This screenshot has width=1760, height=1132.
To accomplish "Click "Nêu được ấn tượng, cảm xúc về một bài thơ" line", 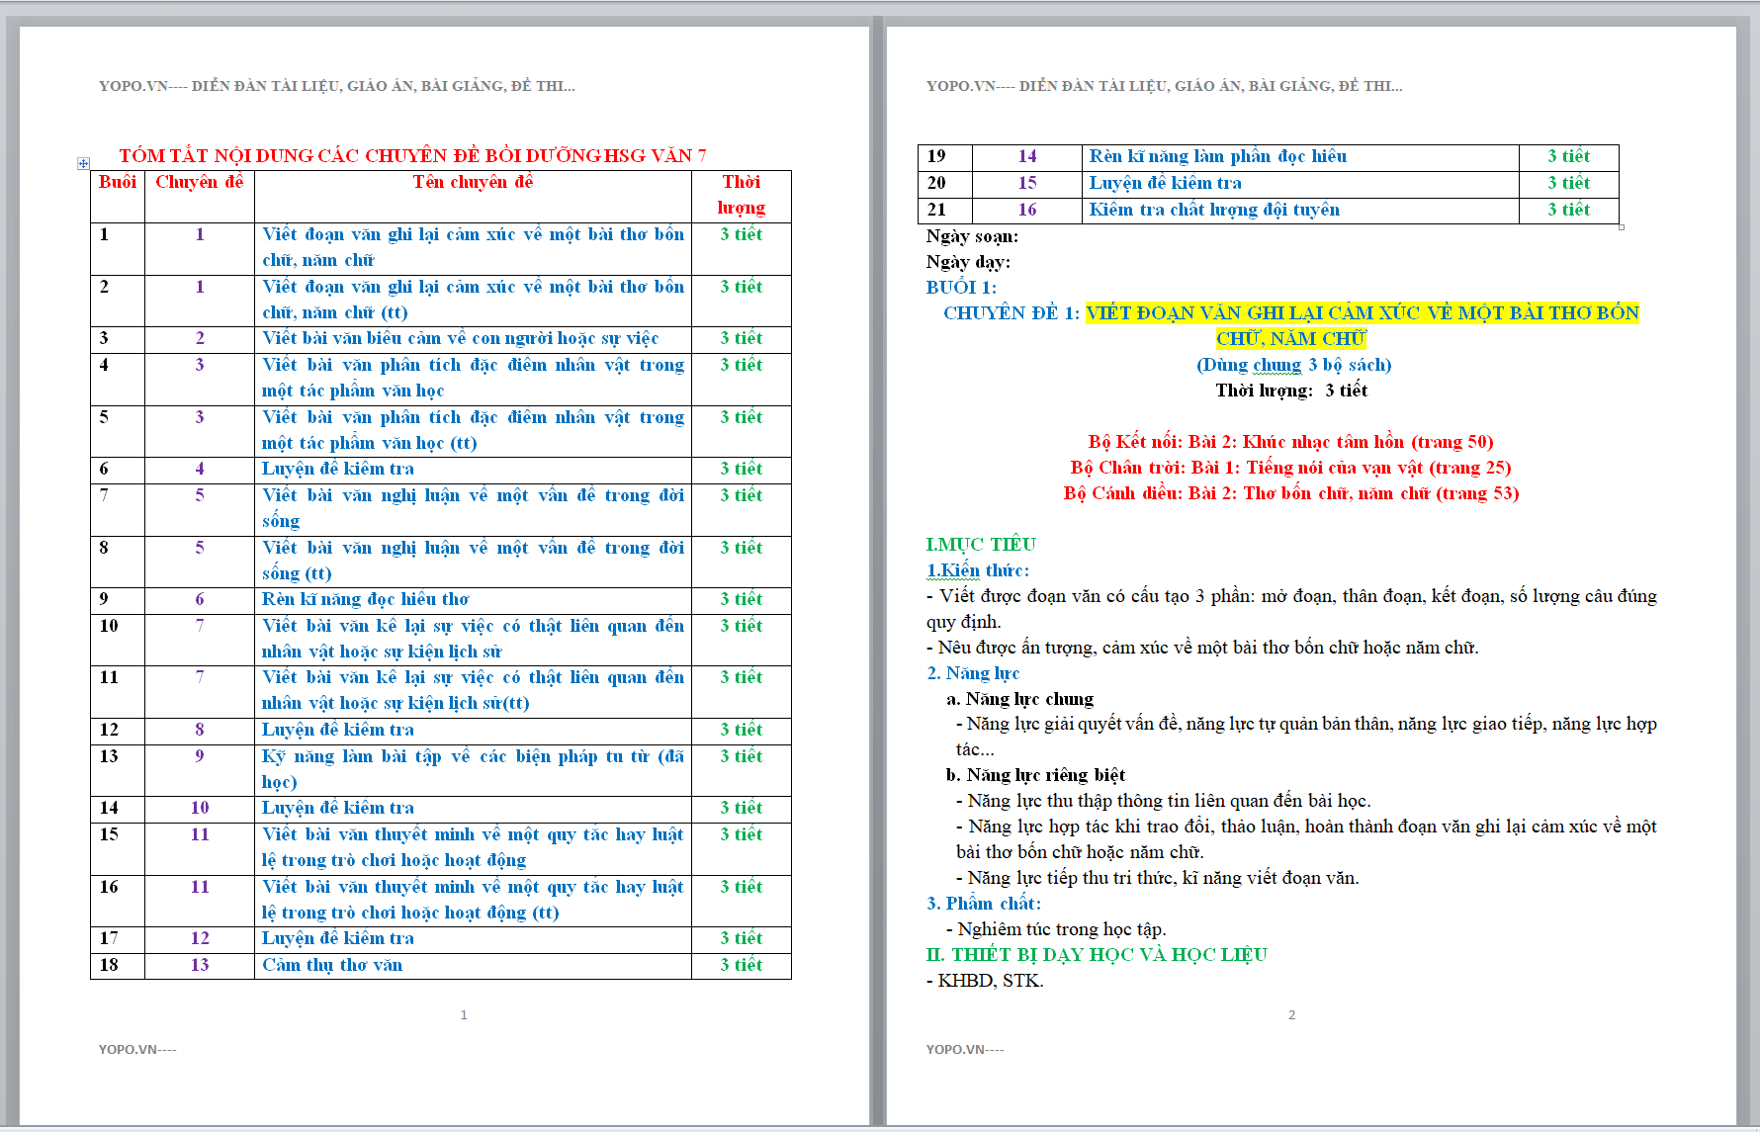I will tap(1202, 648).
